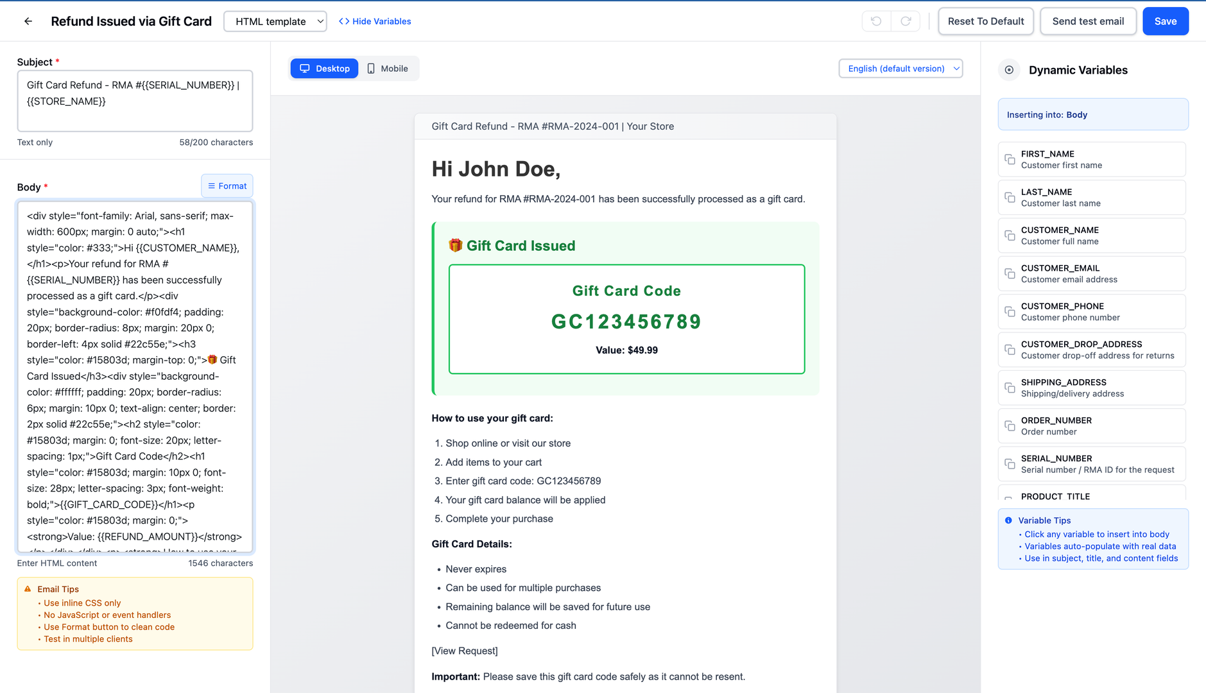Switch preview to Desktop view
Viewport: 1206px width, 693px height.
coord(324,69)
